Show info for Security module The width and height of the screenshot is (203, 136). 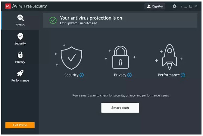[x=82, y=75]
